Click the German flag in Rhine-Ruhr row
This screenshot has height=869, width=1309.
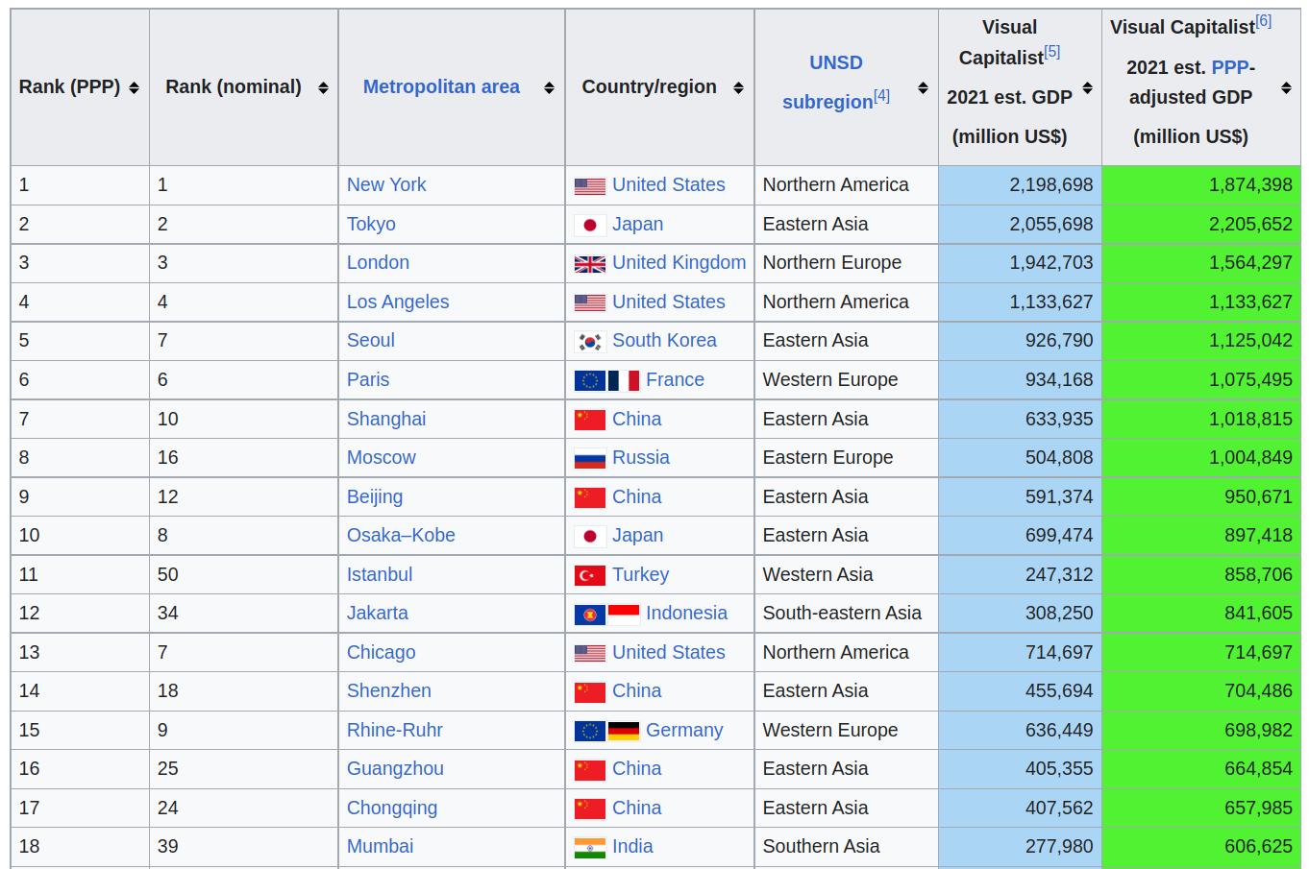click(624, 731)
